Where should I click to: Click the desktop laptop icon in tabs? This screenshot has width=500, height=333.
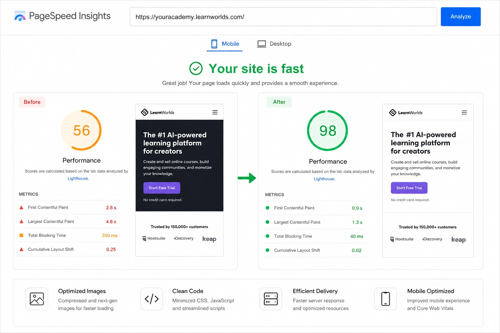click(x=262, y=44)
